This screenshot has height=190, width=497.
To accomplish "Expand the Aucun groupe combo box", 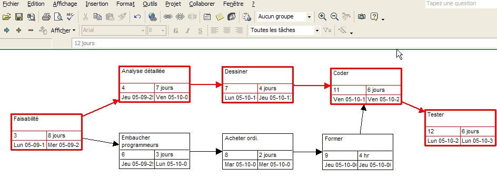I will click(310, 17).
